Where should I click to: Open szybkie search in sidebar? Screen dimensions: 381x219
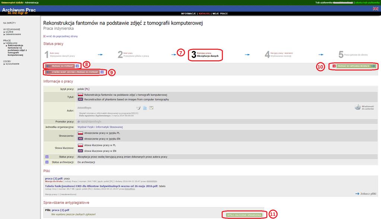tap(9, 32)
